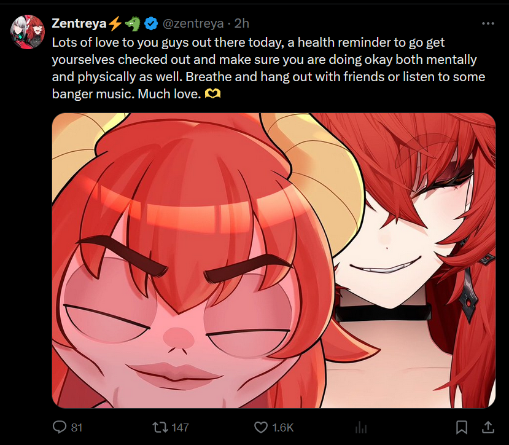
Task: Share post via the upload arrow icon
Action: tap(488, 427)
